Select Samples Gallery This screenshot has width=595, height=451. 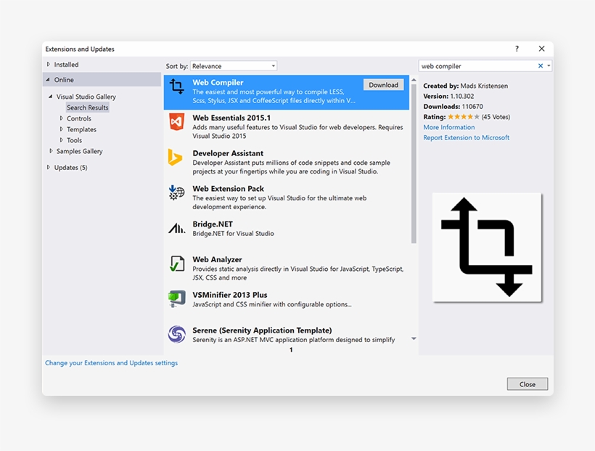coord(79,151)
